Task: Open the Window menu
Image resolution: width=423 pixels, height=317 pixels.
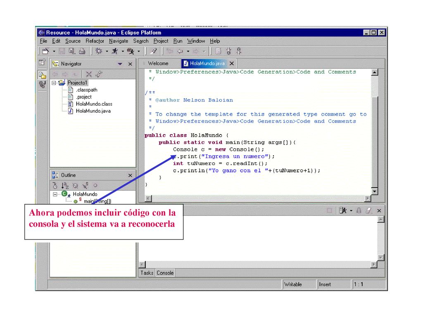Action: click(x=196, y=41)
